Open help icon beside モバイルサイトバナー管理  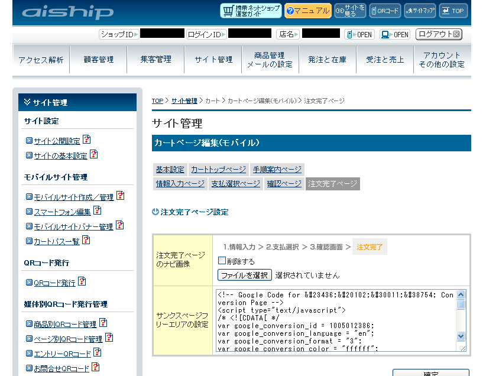pyautogui.click(x=119, y=225)
